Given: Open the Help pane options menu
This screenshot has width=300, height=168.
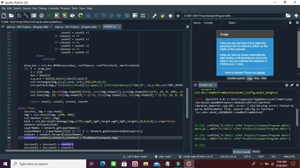Looking at the screenshot, I should (297, 23).
